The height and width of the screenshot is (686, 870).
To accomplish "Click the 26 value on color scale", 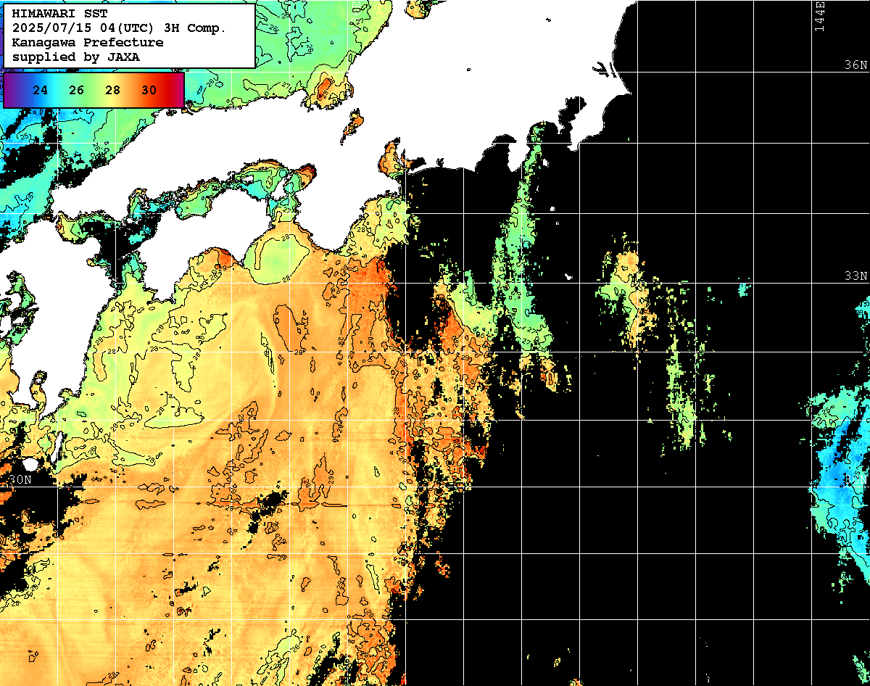I will click(x=77, y=91).
